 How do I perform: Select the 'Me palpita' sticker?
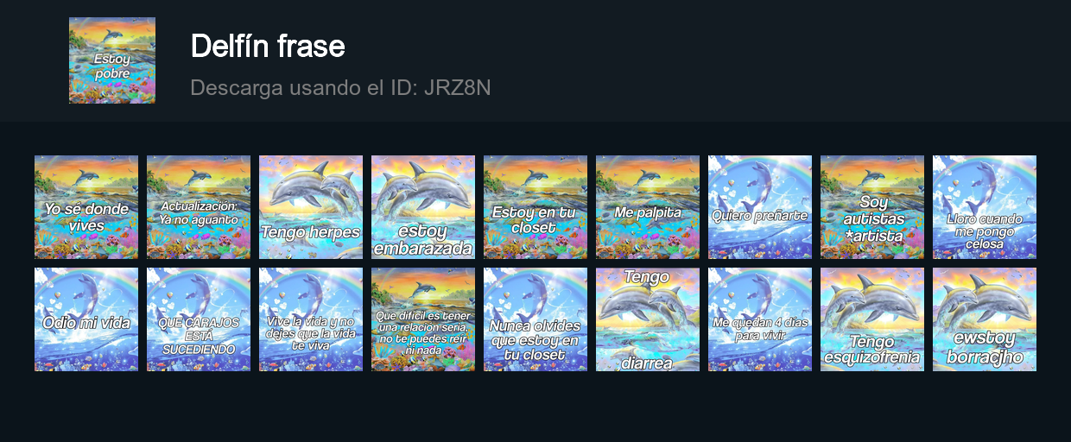648,207
